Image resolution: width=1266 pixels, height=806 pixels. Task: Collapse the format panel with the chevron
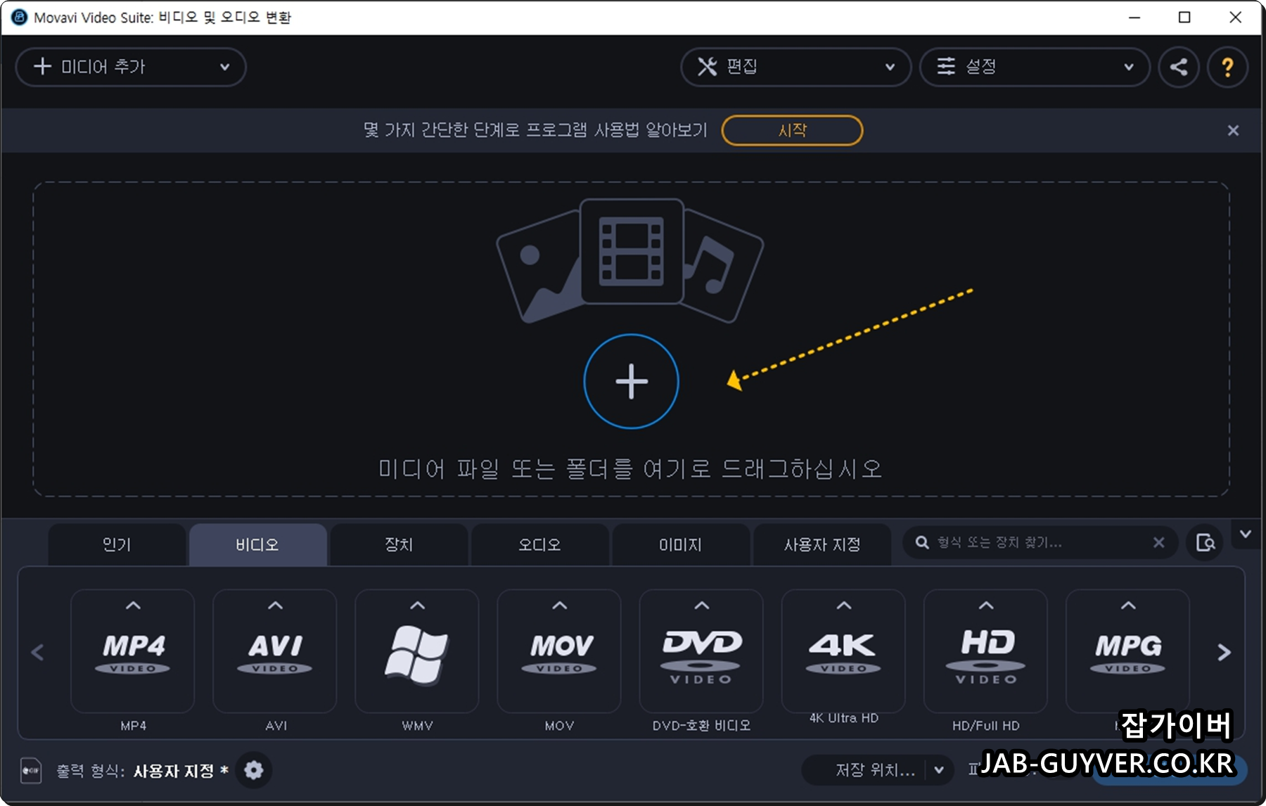(1246, 534)
